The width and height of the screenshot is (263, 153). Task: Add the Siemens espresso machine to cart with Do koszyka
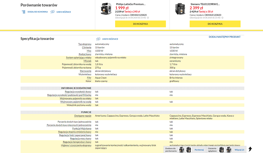coord(215,24)
